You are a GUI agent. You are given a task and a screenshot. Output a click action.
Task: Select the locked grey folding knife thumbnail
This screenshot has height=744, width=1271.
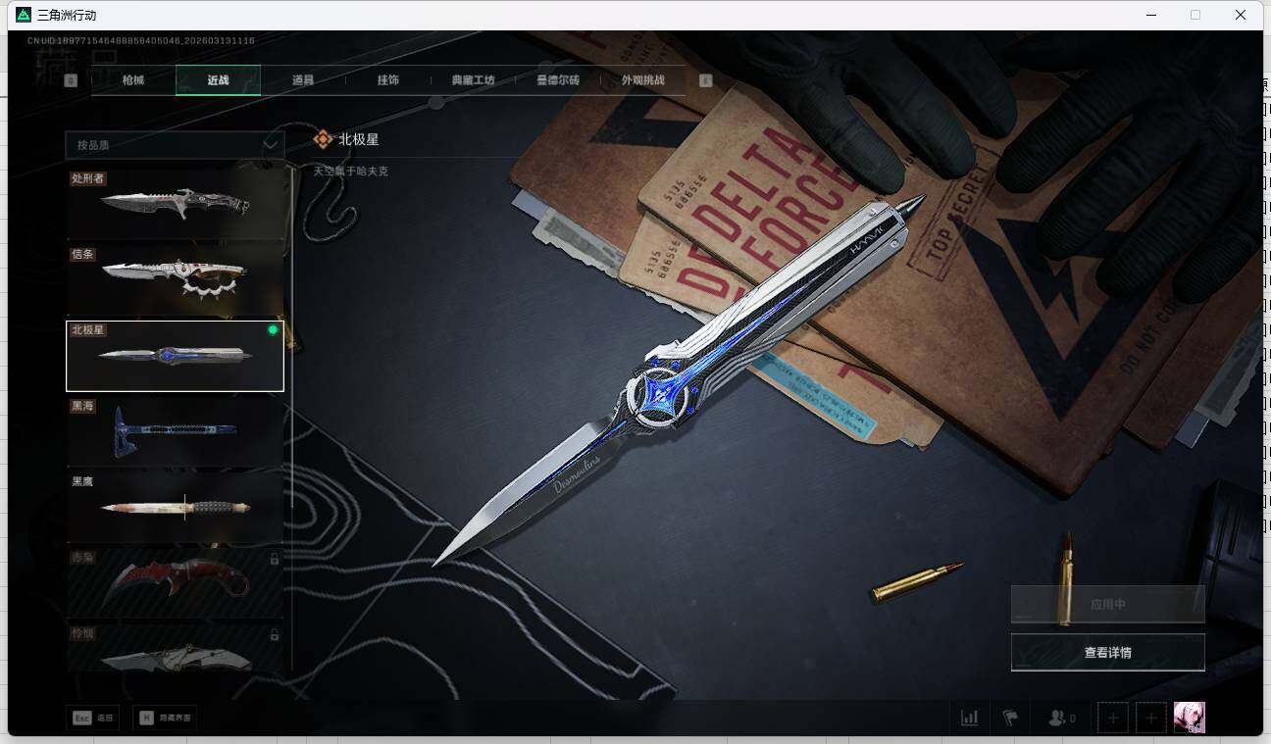(175, 648)
